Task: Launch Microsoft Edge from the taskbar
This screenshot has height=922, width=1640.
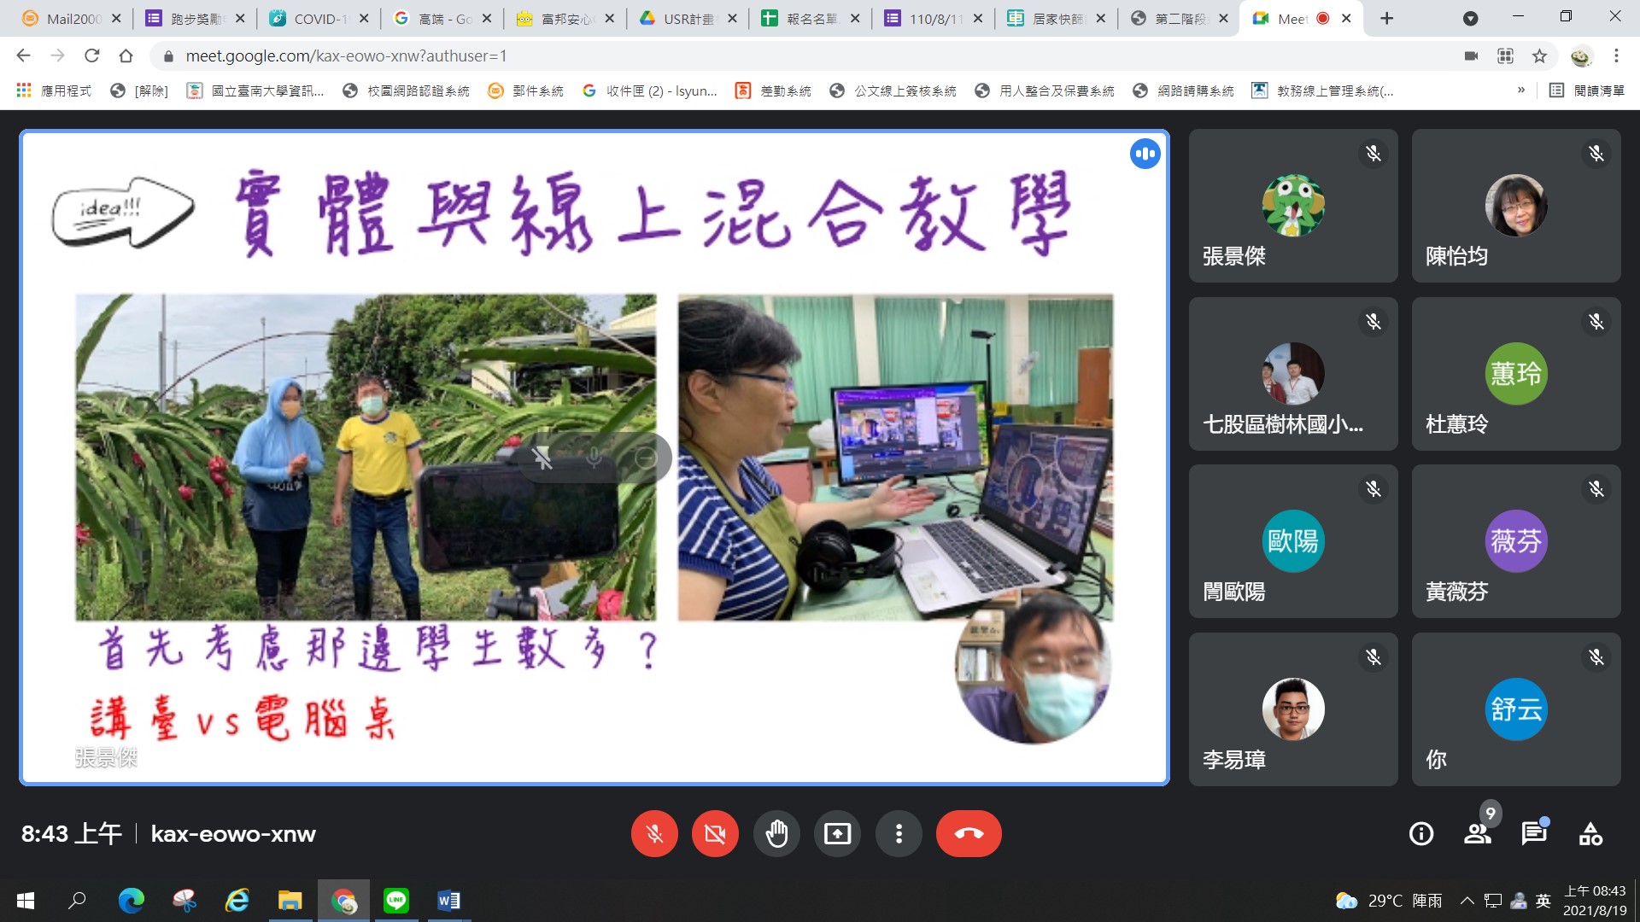Action: [x=132, y=901]
